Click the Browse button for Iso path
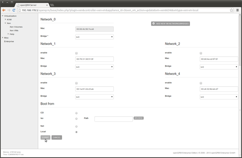 click(139, 118)
